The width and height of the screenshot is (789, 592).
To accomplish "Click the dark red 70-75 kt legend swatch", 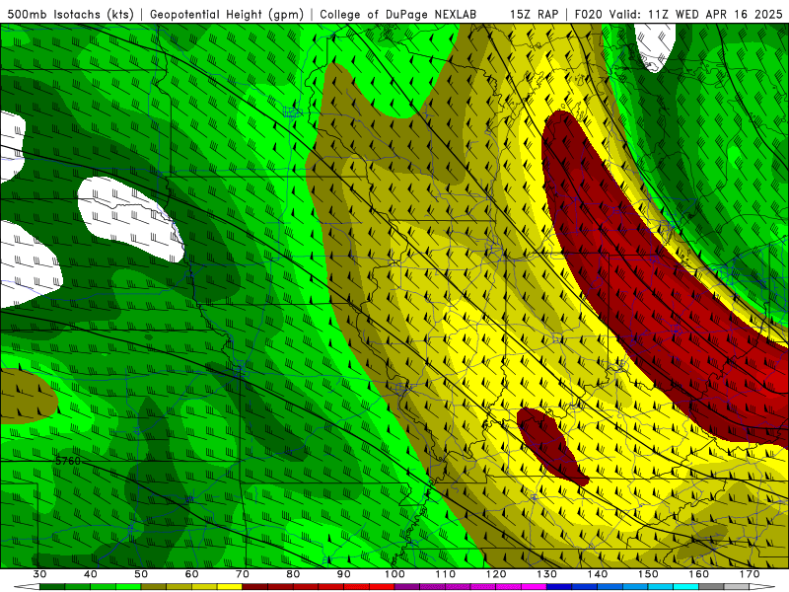I will pyautogui.click(x=255, y=587).
